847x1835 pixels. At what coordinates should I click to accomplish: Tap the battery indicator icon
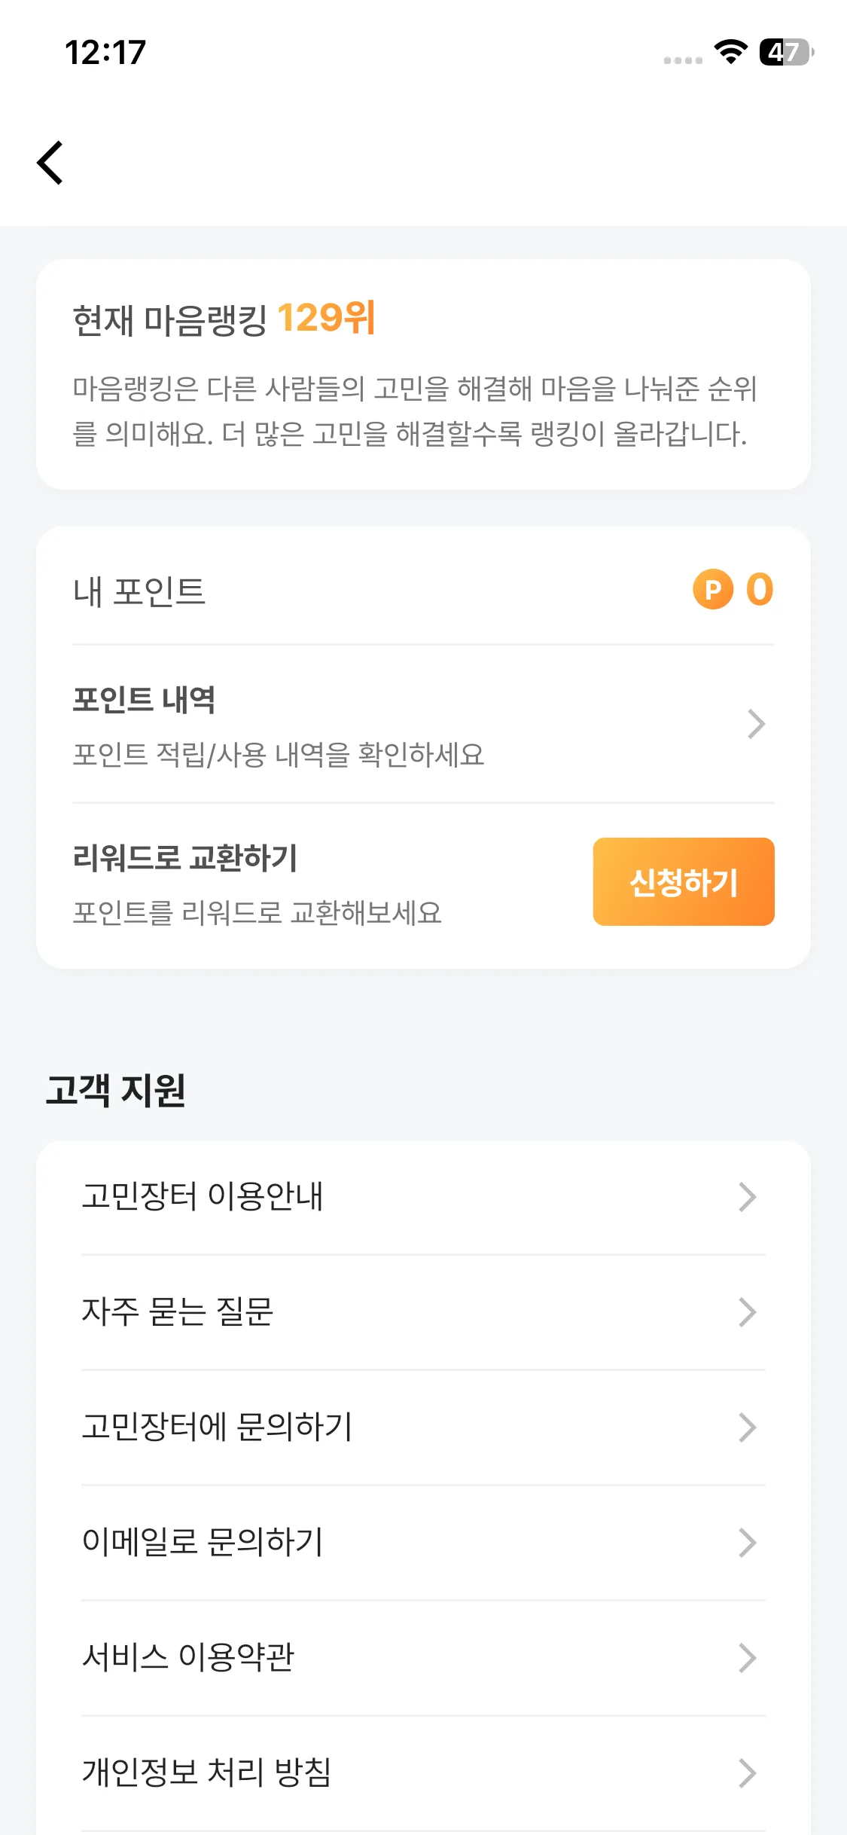tap(785, 52)
